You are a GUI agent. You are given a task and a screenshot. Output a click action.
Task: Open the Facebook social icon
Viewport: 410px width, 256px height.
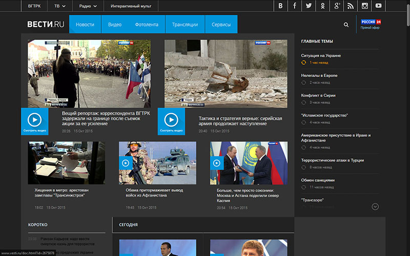pos(295,6)
